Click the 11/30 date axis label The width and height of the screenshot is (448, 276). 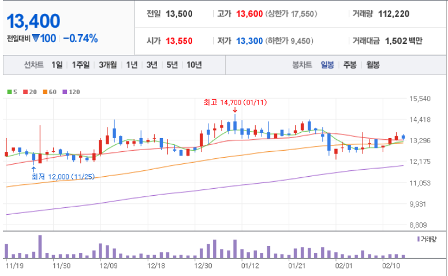[61, 266]
